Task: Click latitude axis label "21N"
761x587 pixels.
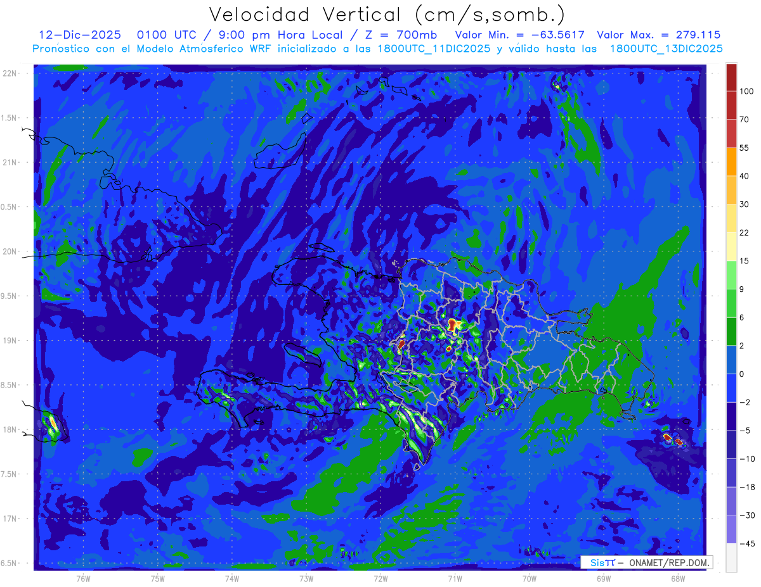Action: pos(10,162)
